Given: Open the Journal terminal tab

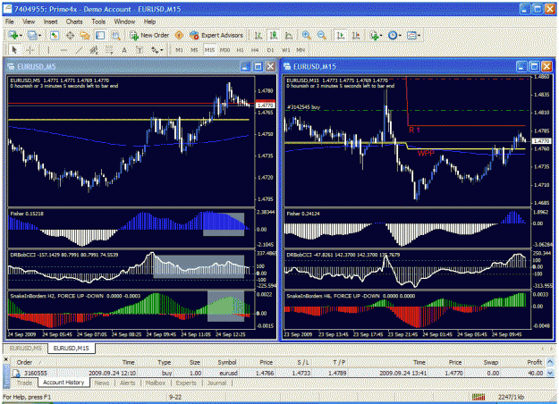Looking at the screenshot, I should pos(216,383).
